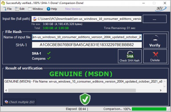171x112 pixels.
Task: Click the SHA-1 hash value field
Action: click(87, 45)
